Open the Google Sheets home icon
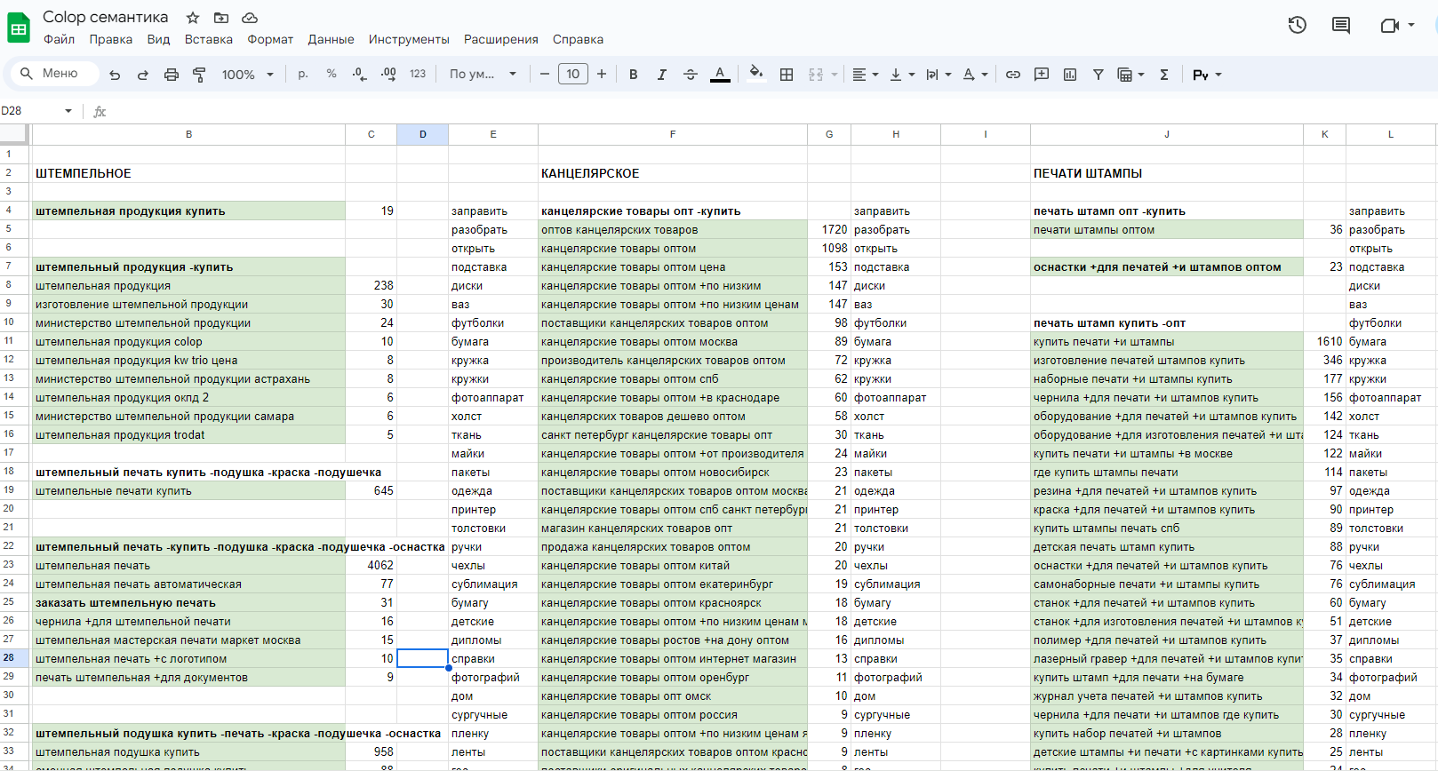The image size is (1438, 771). click(x=19, y=28)
